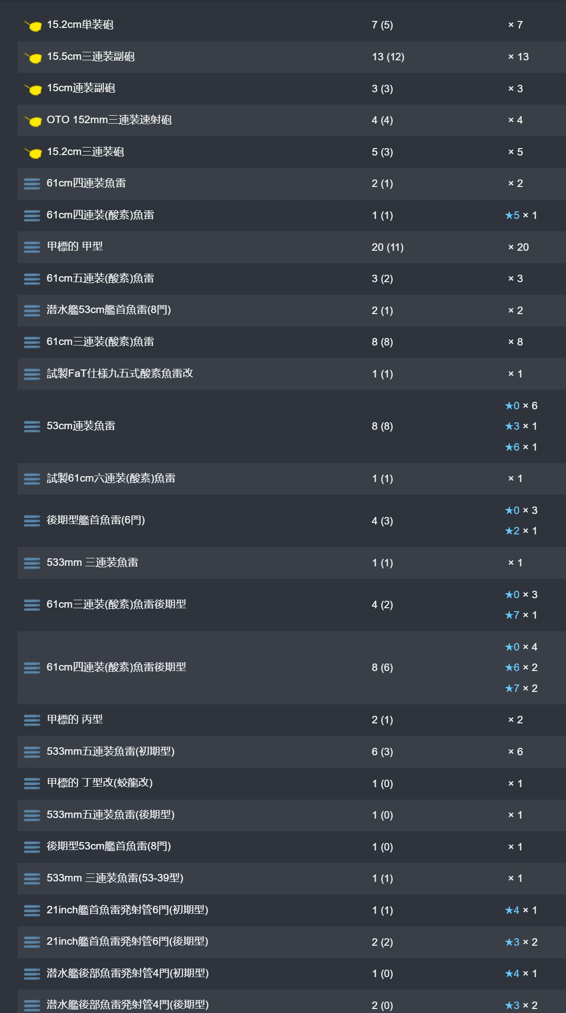
Task: Select the 61cm三連装(酸素)魚雷後期型 row
Action: click(x=292, y=605)
